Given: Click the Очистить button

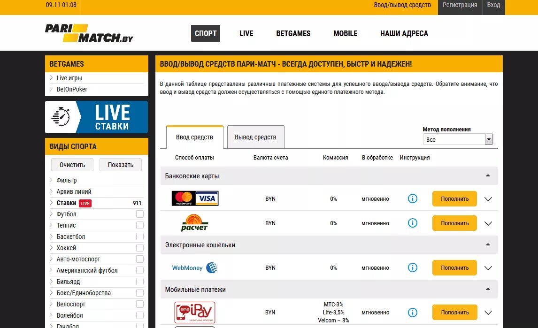Looking at the screenshot, I should coord(72,165).
